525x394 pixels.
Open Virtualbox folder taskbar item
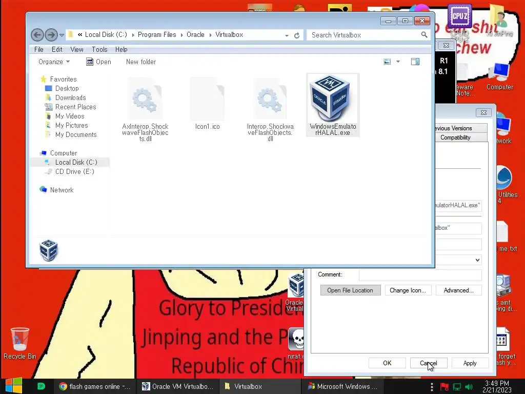pyautogui.click(x=260, y=386)
